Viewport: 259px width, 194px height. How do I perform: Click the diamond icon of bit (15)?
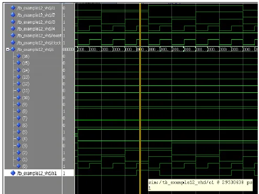(x=19, y=63)
